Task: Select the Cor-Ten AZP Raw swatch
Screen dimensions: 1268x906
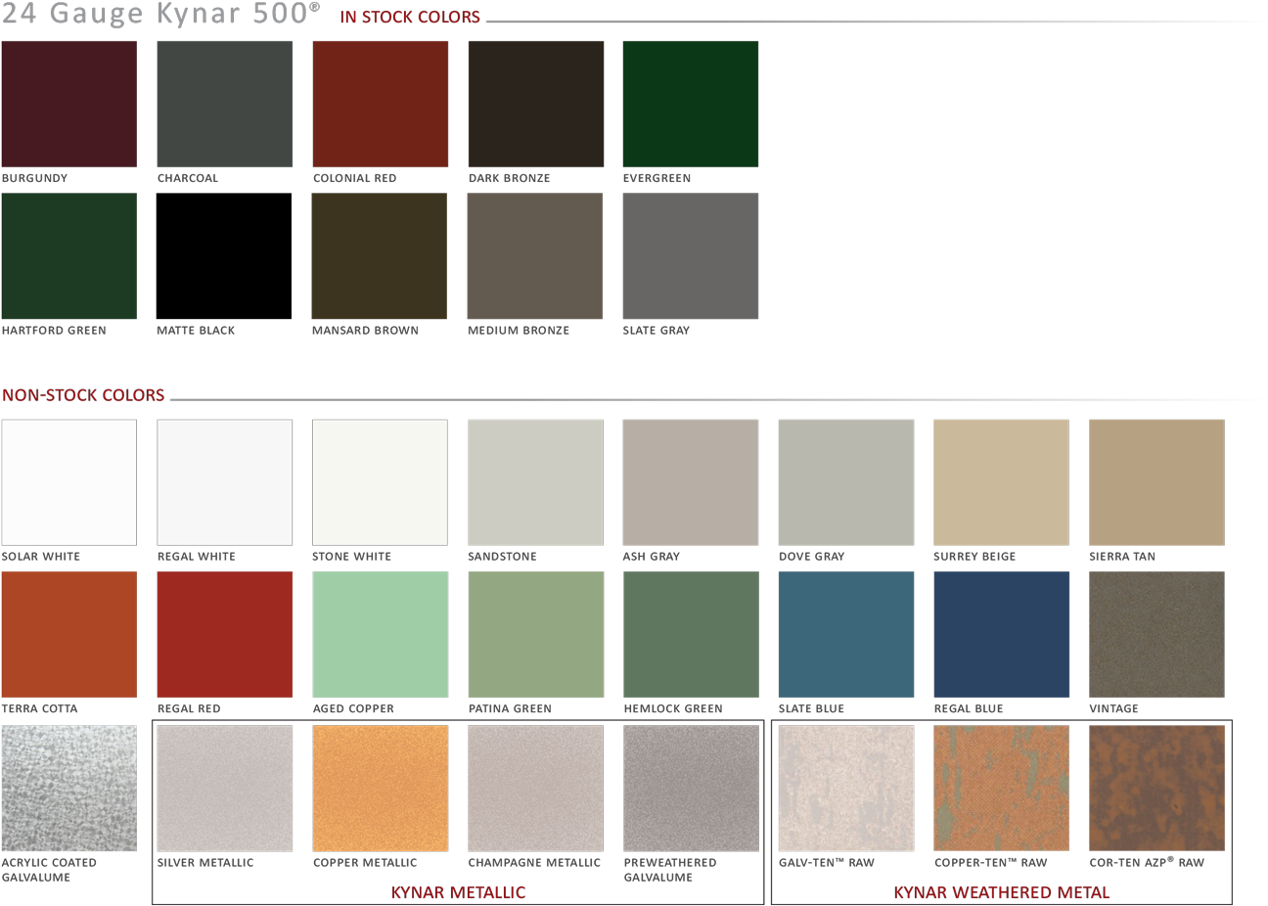Action: 1156,789
